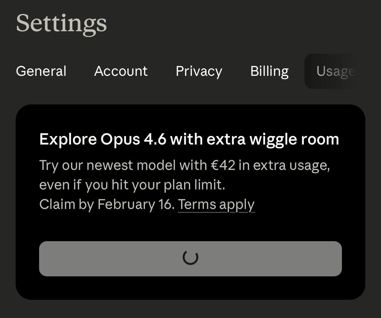Click 'even if you hit your plan limit' line

[x=132, y=185]
